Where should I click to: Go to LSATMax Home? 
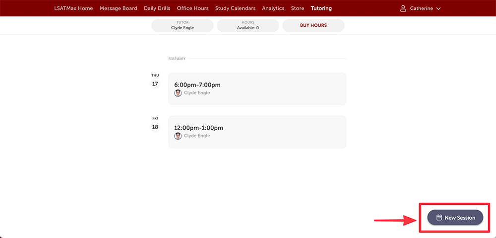[x=73, y=8]
